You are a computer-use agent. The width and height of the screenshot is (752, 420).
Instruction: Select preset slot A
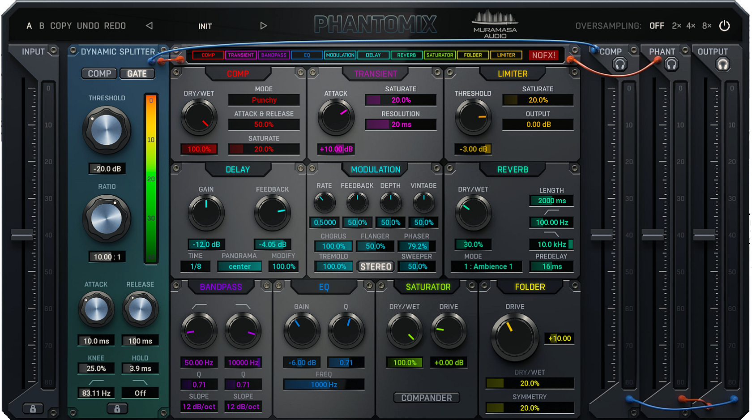point(29,26)
